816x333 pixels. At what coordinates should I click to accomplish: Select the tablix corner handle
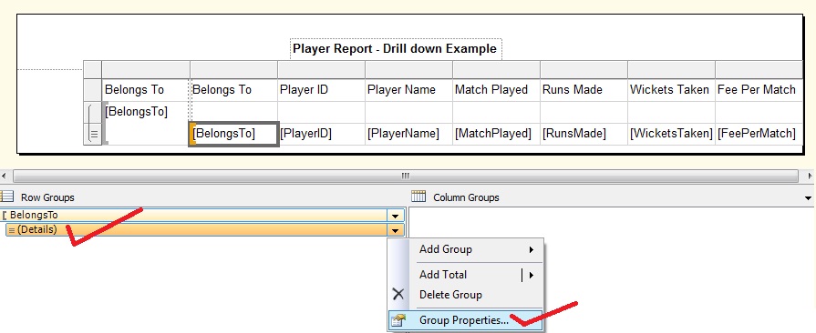[x=93, y=69]
